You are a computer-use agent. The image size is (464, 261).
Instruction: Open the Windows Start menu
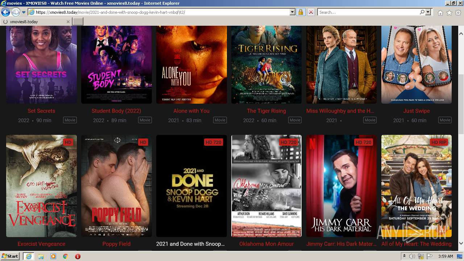pyautogui.click(x=10, y=256)
